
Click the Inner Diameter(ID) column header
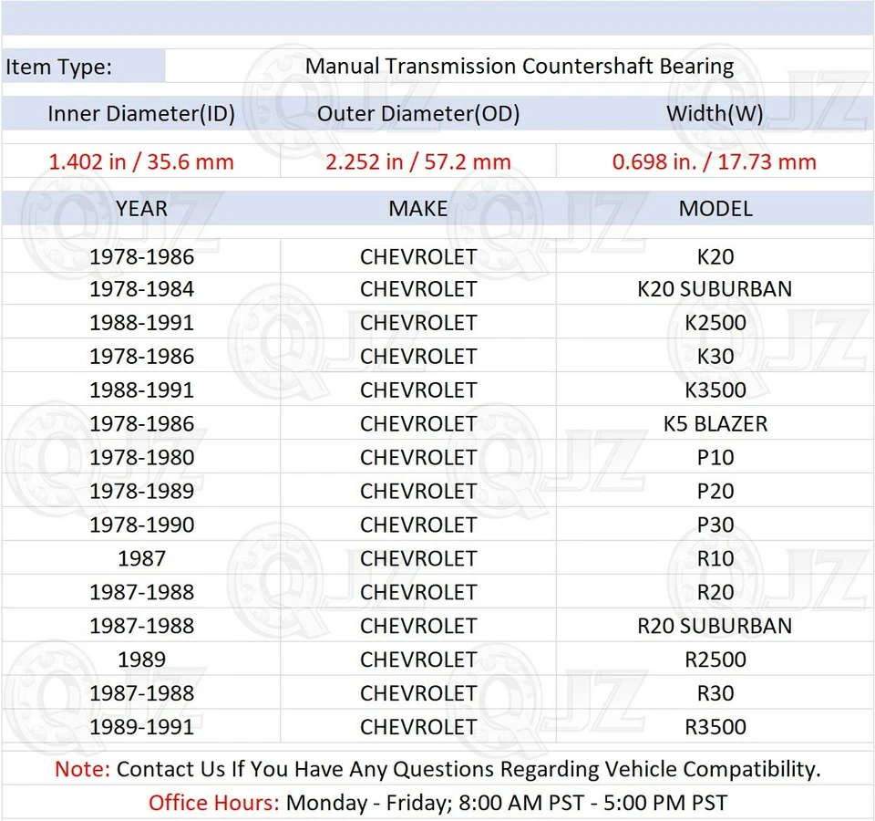point(141,114)
